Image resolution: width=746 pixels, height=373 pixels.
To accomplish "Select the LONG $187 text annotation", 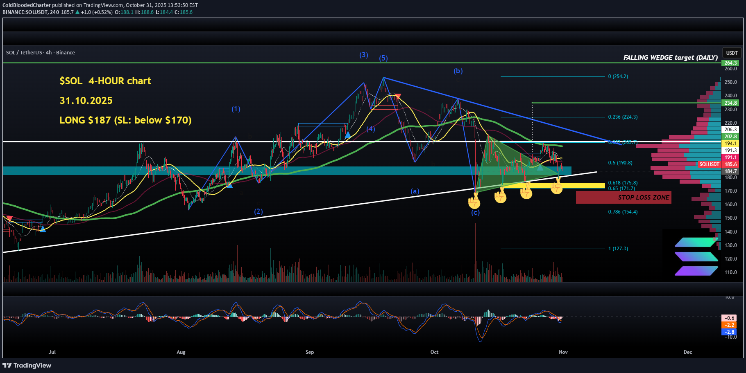I will pyautogui.click(x=125, y=120).
